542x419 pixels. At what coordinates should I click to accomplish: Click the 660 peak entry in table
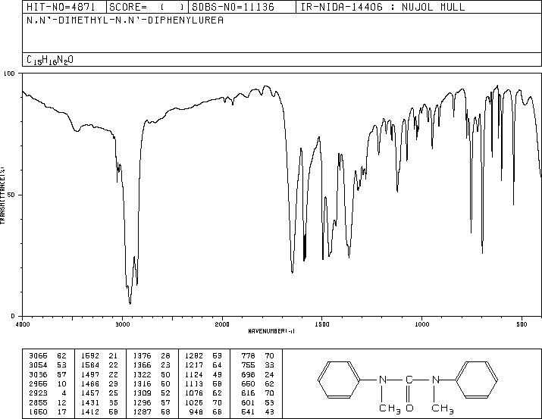click(258, 383)
